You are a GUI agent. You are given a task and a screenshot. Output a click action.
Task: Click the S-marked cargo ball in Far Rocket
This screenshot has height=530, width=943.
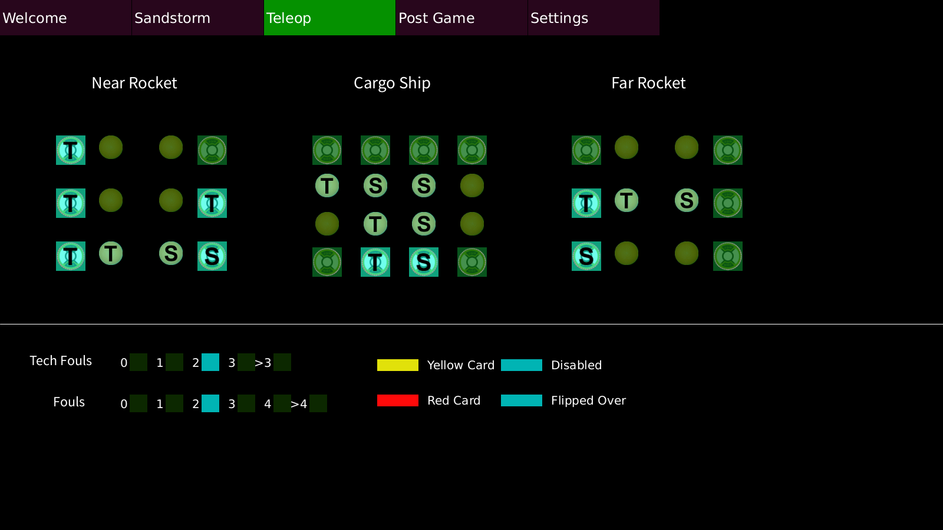pyautogui.click(x=687, y=200)
